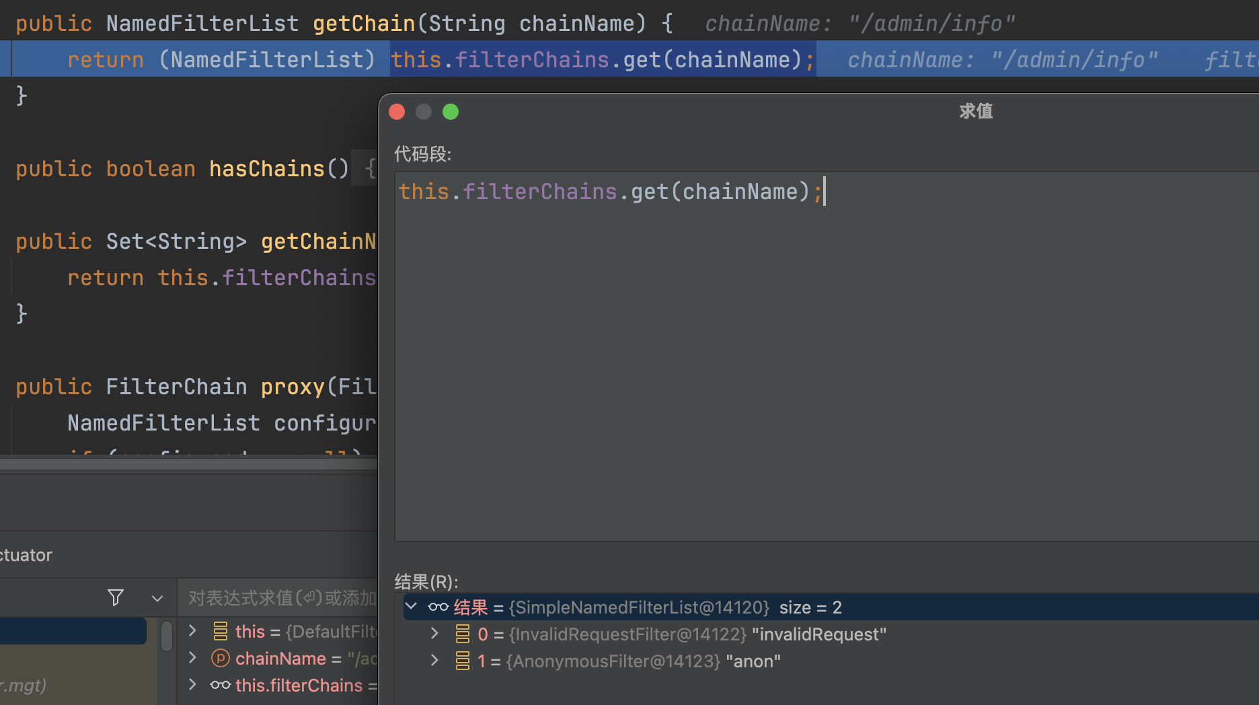Close the evaluate dialog with the red button

pyautogui.click(x=397, y=112)
